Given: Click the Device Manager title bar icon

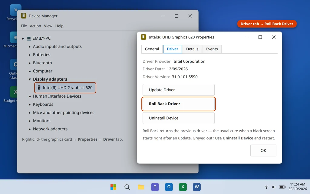Looking at the screenshot, I should [24, 16].
